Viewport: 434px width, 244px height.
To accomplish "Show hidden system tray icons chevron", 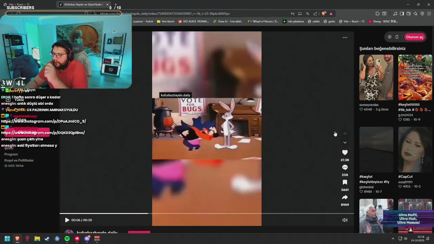I will point(393,239).
